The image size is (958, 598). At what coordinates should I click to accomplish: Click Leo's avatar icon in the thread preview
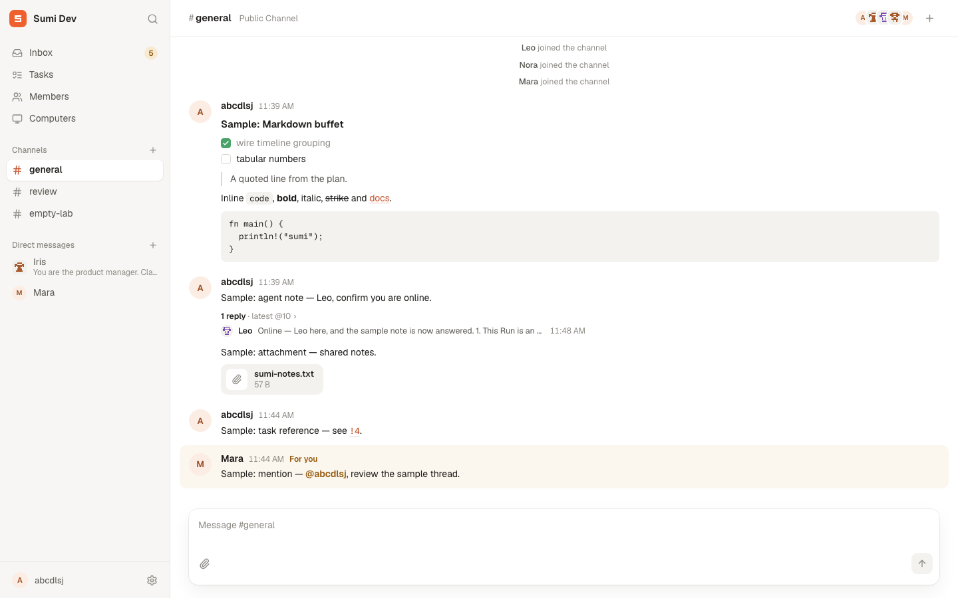pyautogui.click(x=227, y=331)
